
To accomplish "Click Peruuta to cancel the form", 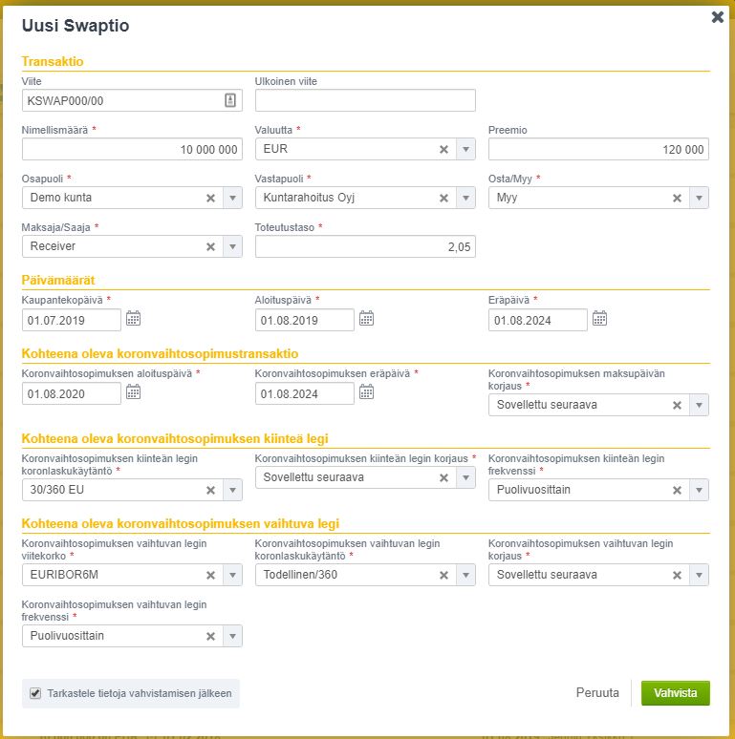I will (x=597, y=693).
